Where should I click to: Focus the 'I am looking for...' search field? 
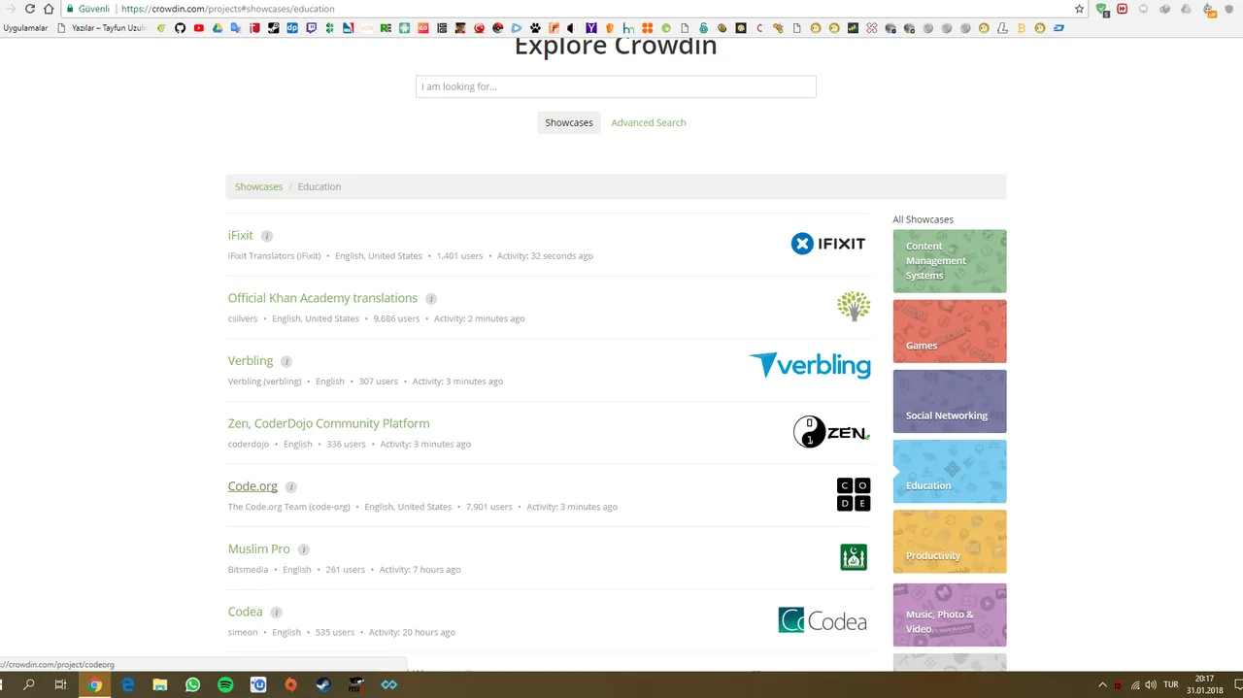616,86
